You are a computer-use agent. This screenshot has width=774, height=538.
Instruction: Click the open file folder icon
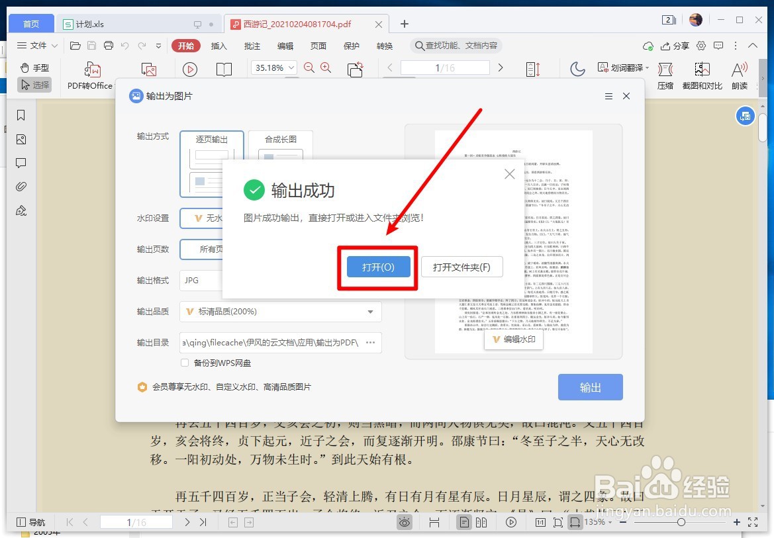75,46
